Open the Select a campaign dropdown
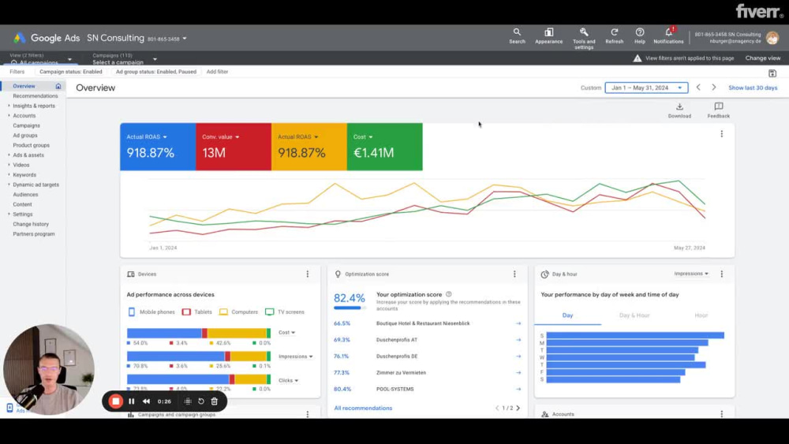 [125, 59]
